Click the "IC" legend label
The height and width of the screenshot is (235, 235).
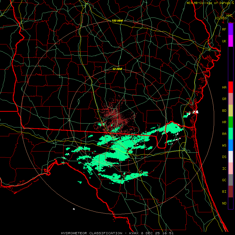tap(224, 169)
